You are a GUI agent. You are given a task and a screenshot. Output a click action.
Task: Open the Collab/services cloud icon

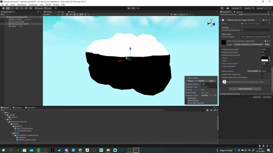[228, 8]
